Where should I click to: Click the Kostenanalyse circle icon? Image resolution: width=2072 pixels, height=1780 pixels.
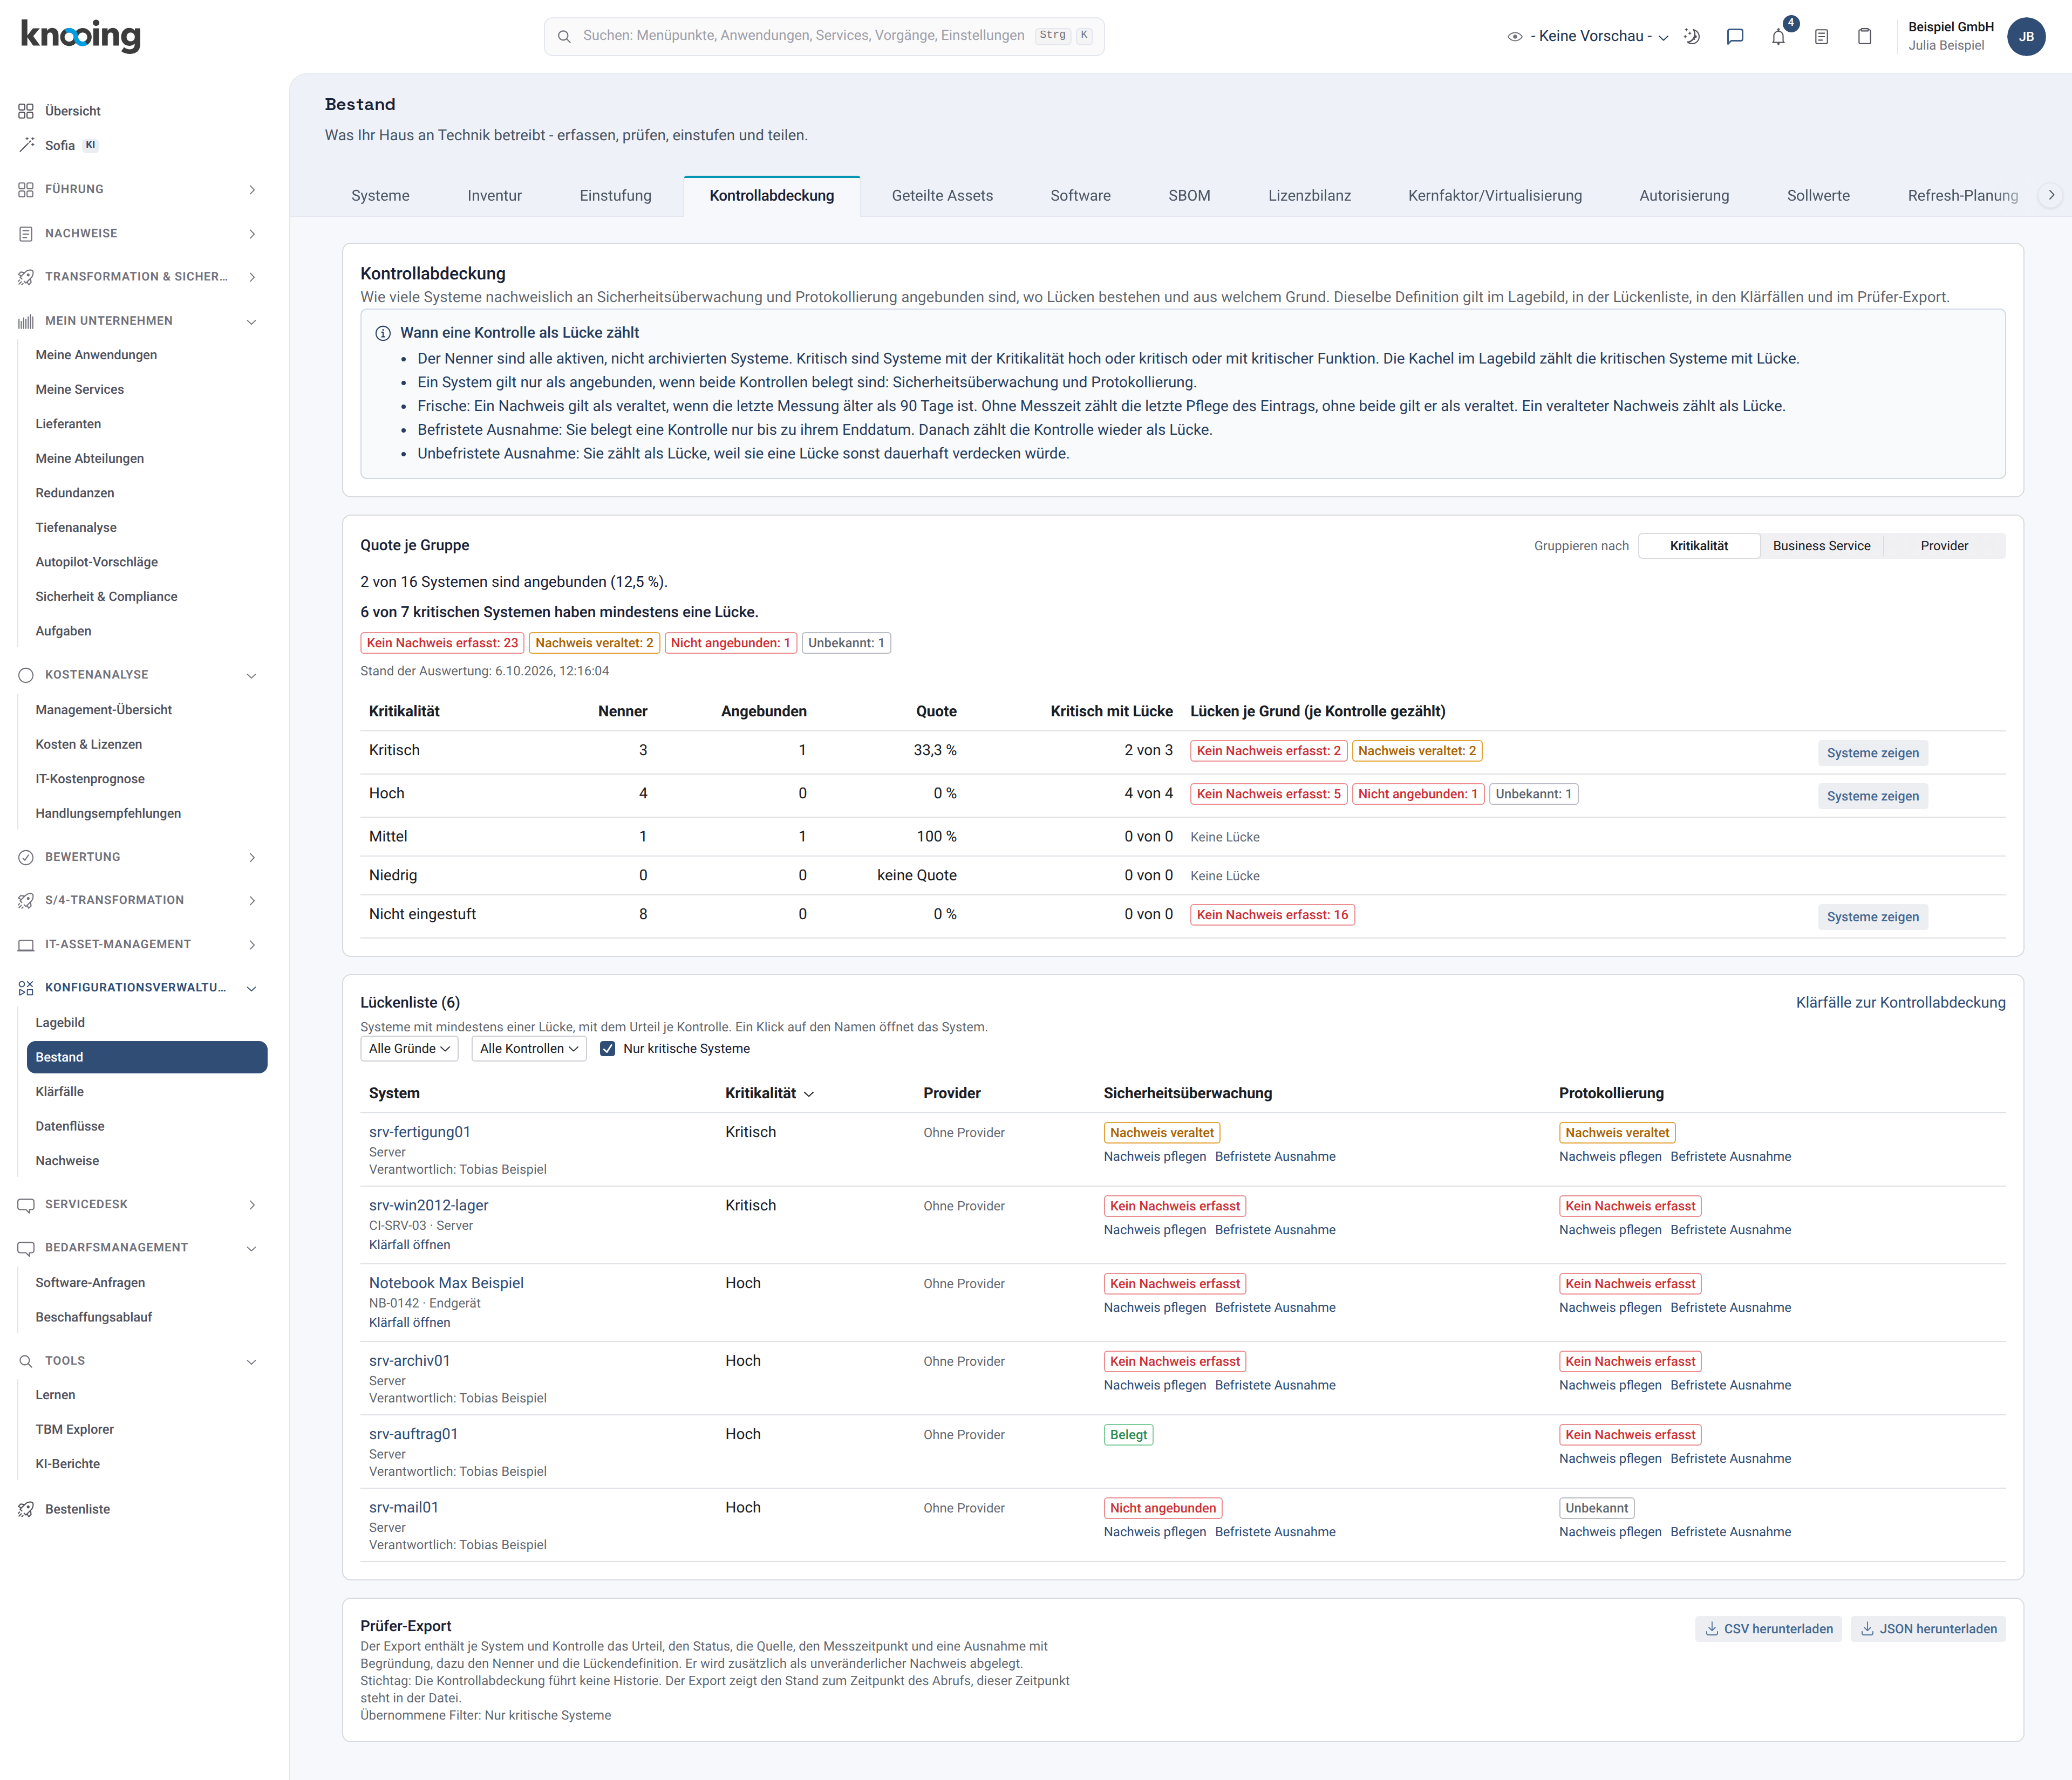click(x=26, y=676)
